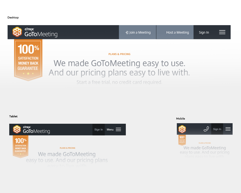Click the small 100% badge in the mobile view
The width and height of the screenshot is (241, 193).
(182, 140)
